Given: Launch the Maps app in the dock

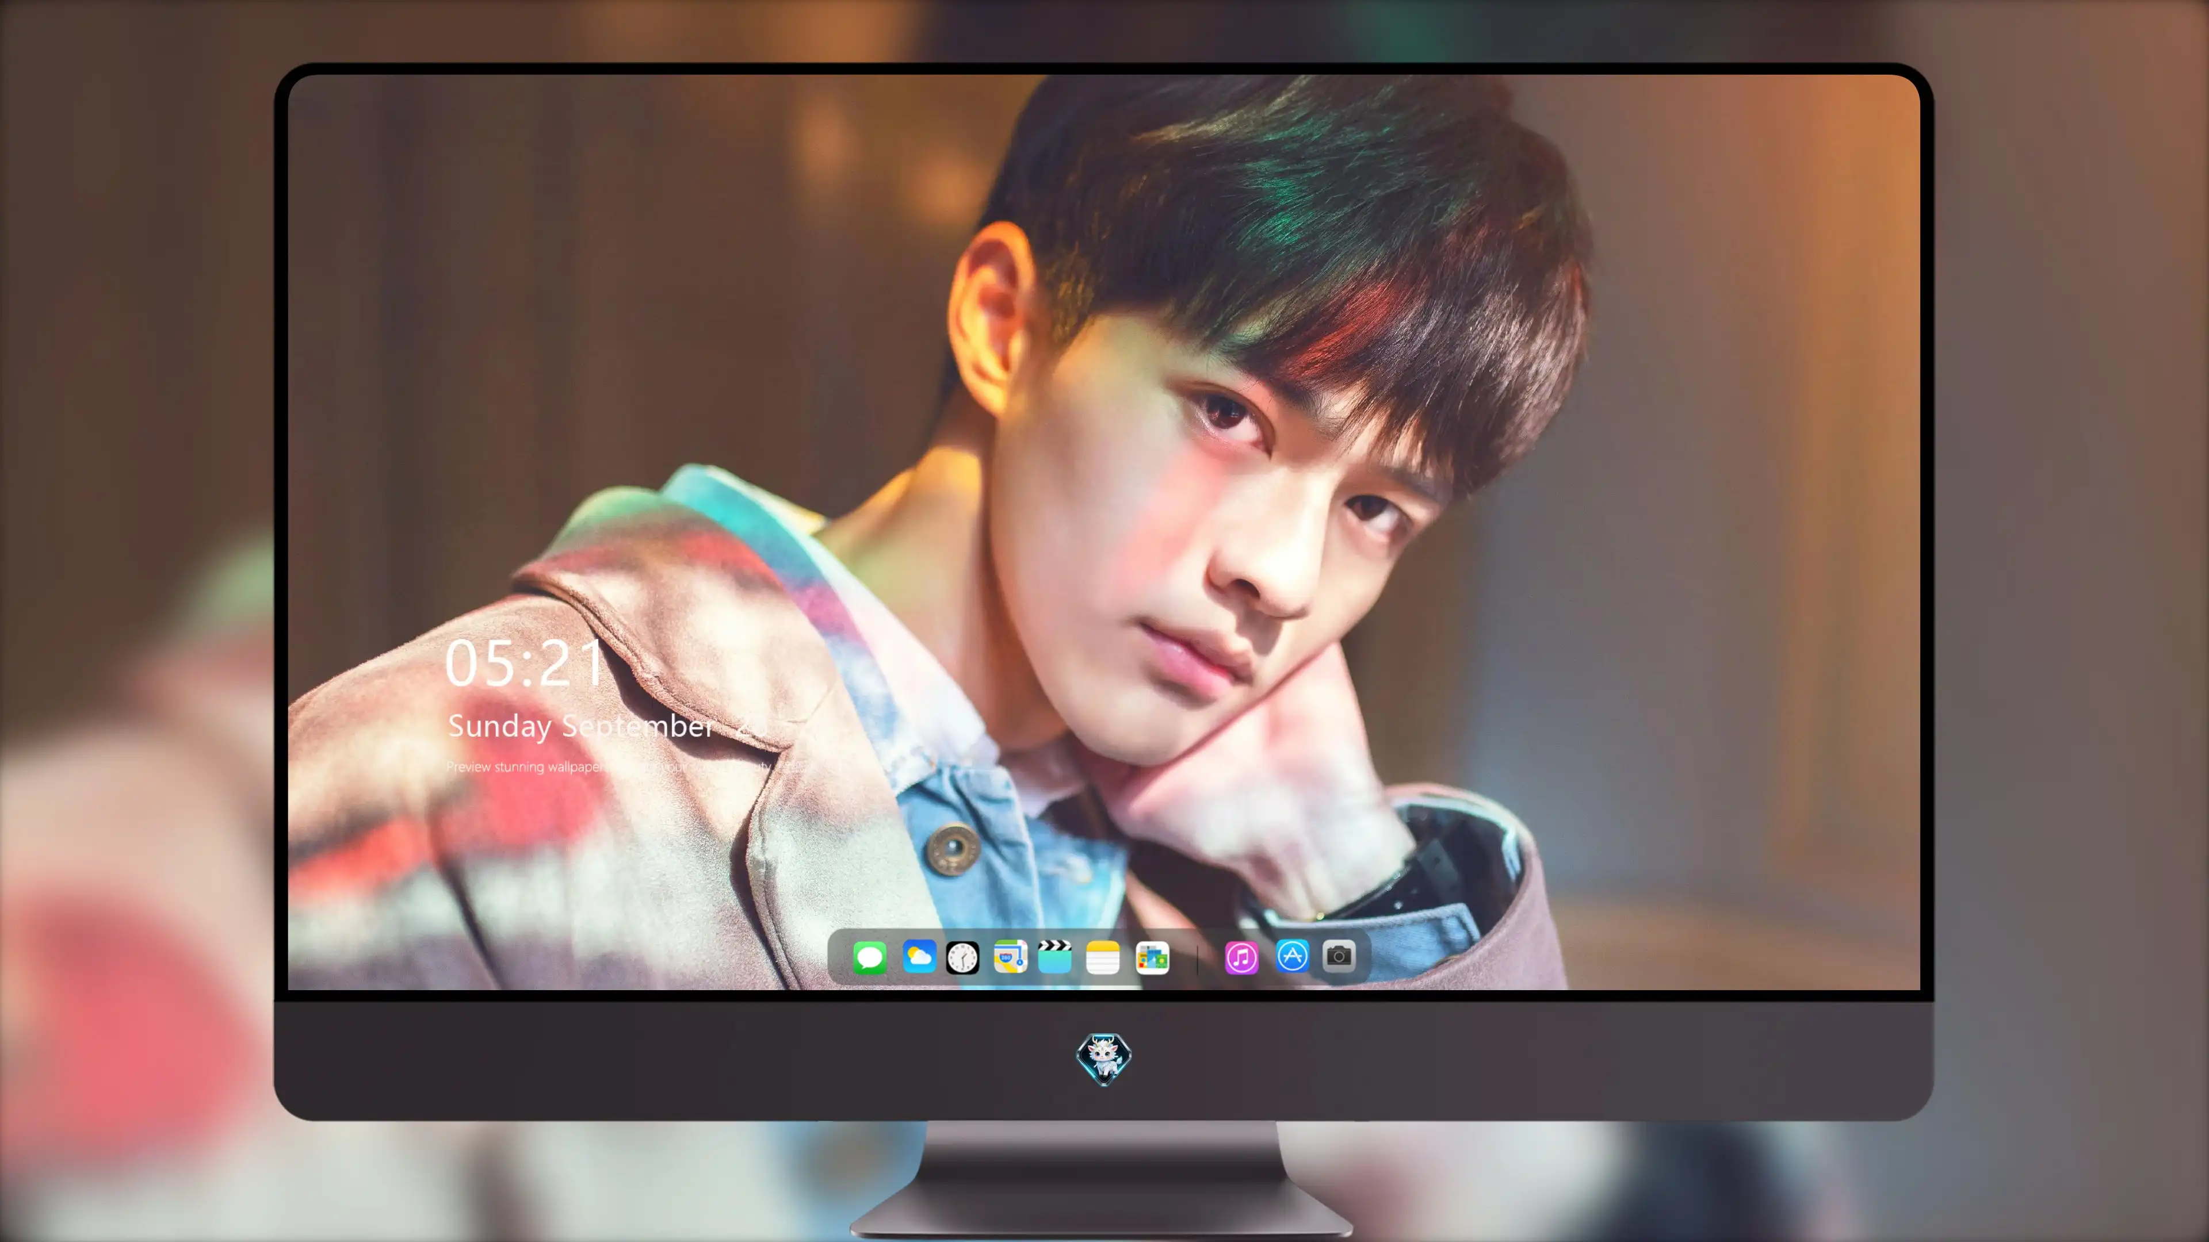Looking at the screenshot, I should pos(1010,957).
